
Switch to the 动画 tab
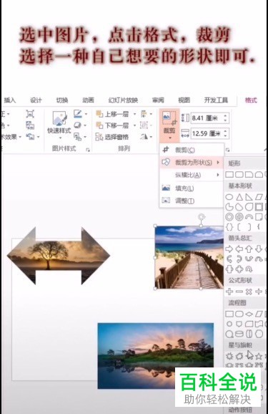(x=88, y=100)
